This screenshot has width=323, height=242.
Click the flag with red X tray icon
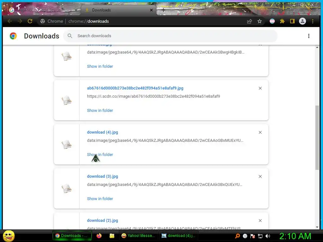tap(253, 236)
